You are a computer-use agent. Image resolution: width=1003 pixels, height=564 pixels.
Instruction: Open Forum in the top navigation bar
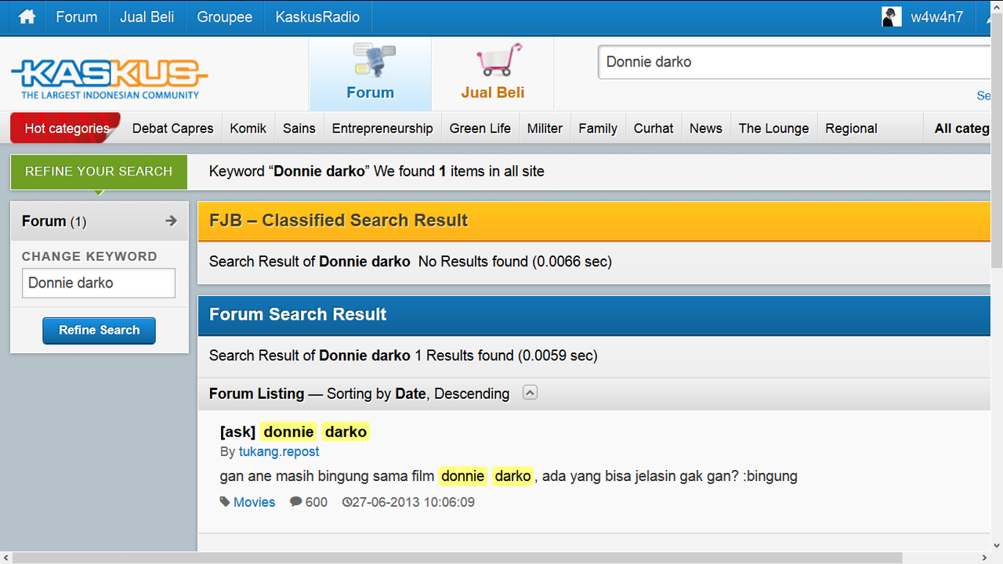tap(76, 16)
